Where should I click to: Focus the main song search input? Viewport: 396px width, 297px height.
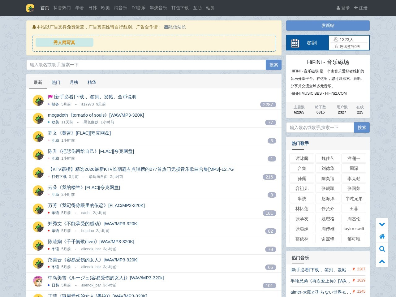[x=146, y=65]
